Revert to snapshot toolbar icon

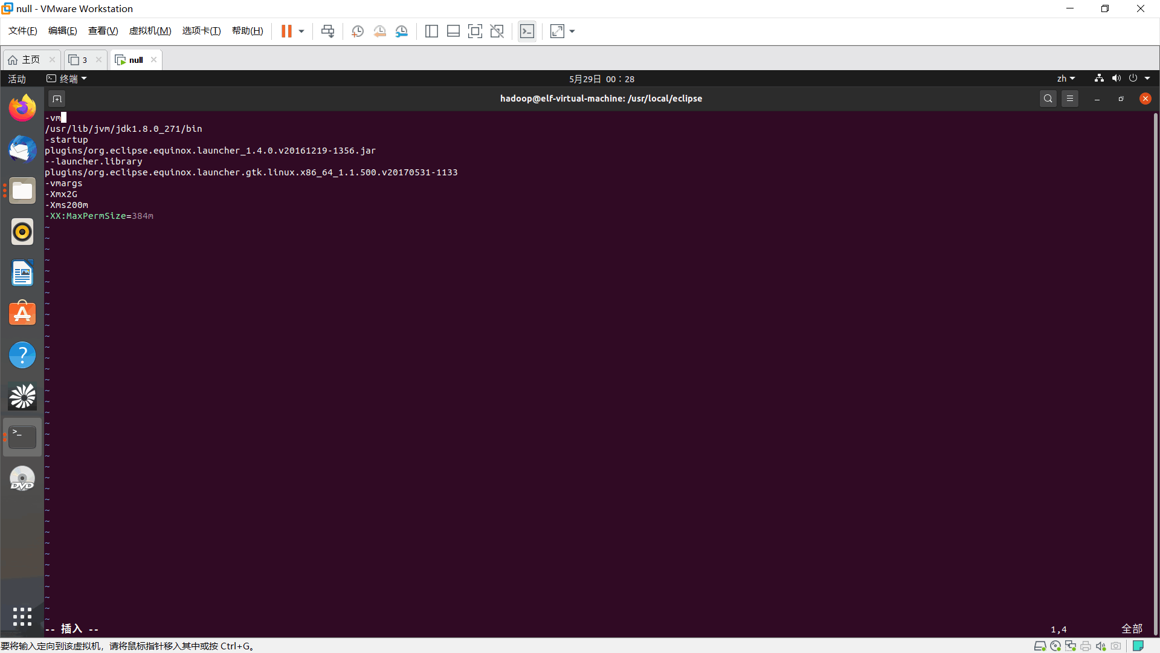tap(379, 31)
